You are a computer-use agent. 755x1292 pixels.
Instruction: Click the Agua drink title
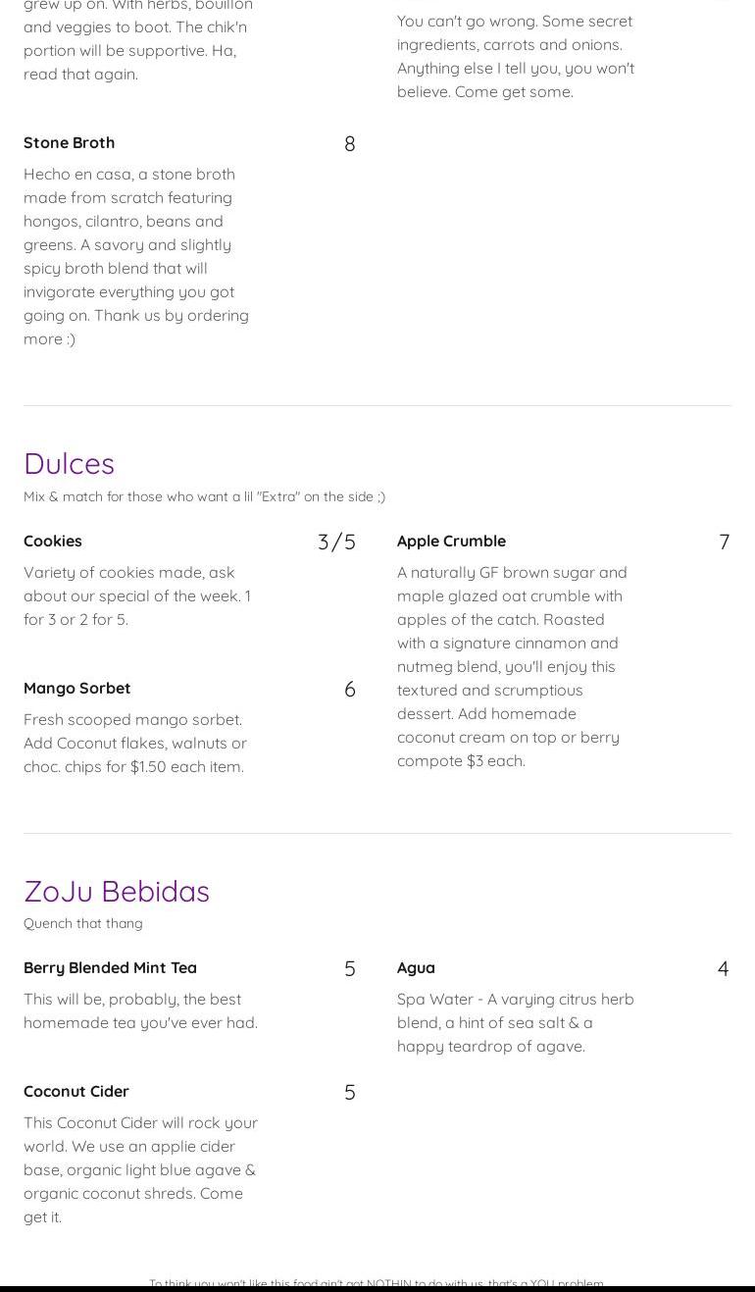416,967
